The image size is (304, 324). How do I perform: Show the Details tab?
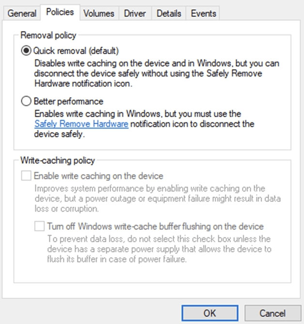click(169, 14)
